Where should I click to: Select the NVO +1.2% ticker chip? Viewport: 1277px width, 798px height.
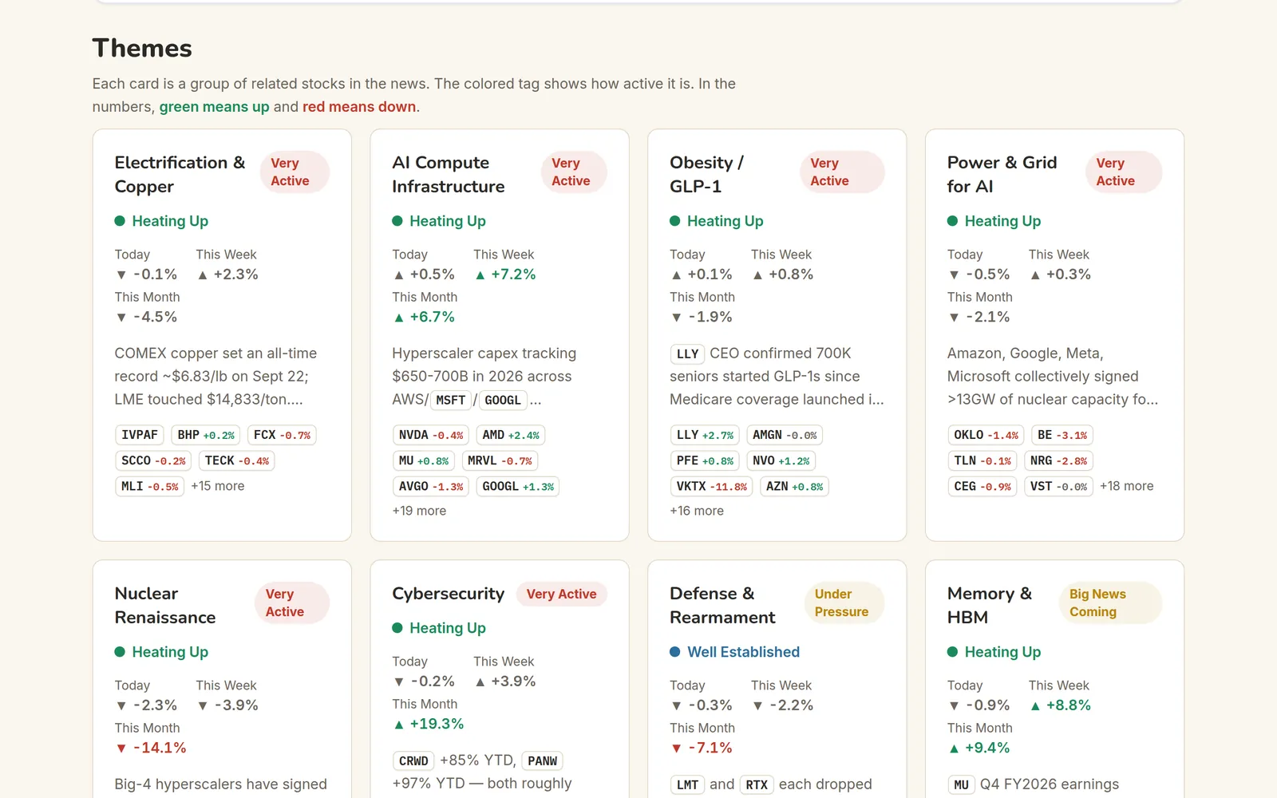point(781,460)
